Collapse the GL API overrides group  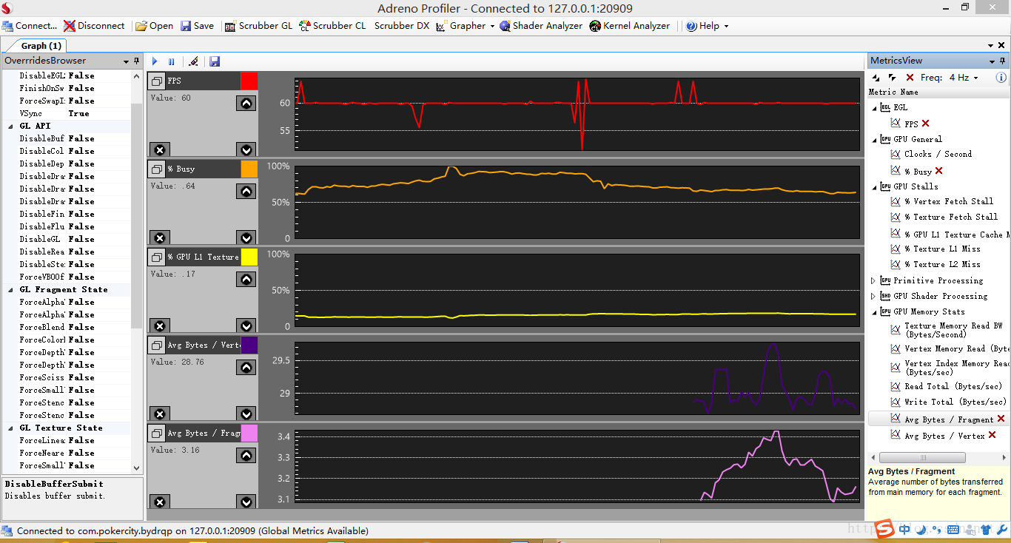[x=10, y=126]
